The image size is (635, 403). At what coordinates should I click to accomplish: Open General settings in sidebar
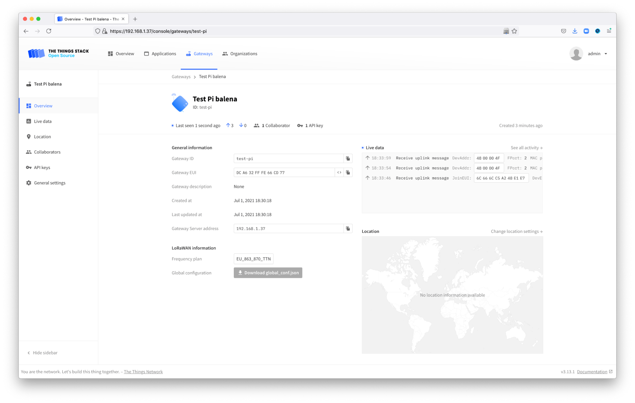[50, 183]
